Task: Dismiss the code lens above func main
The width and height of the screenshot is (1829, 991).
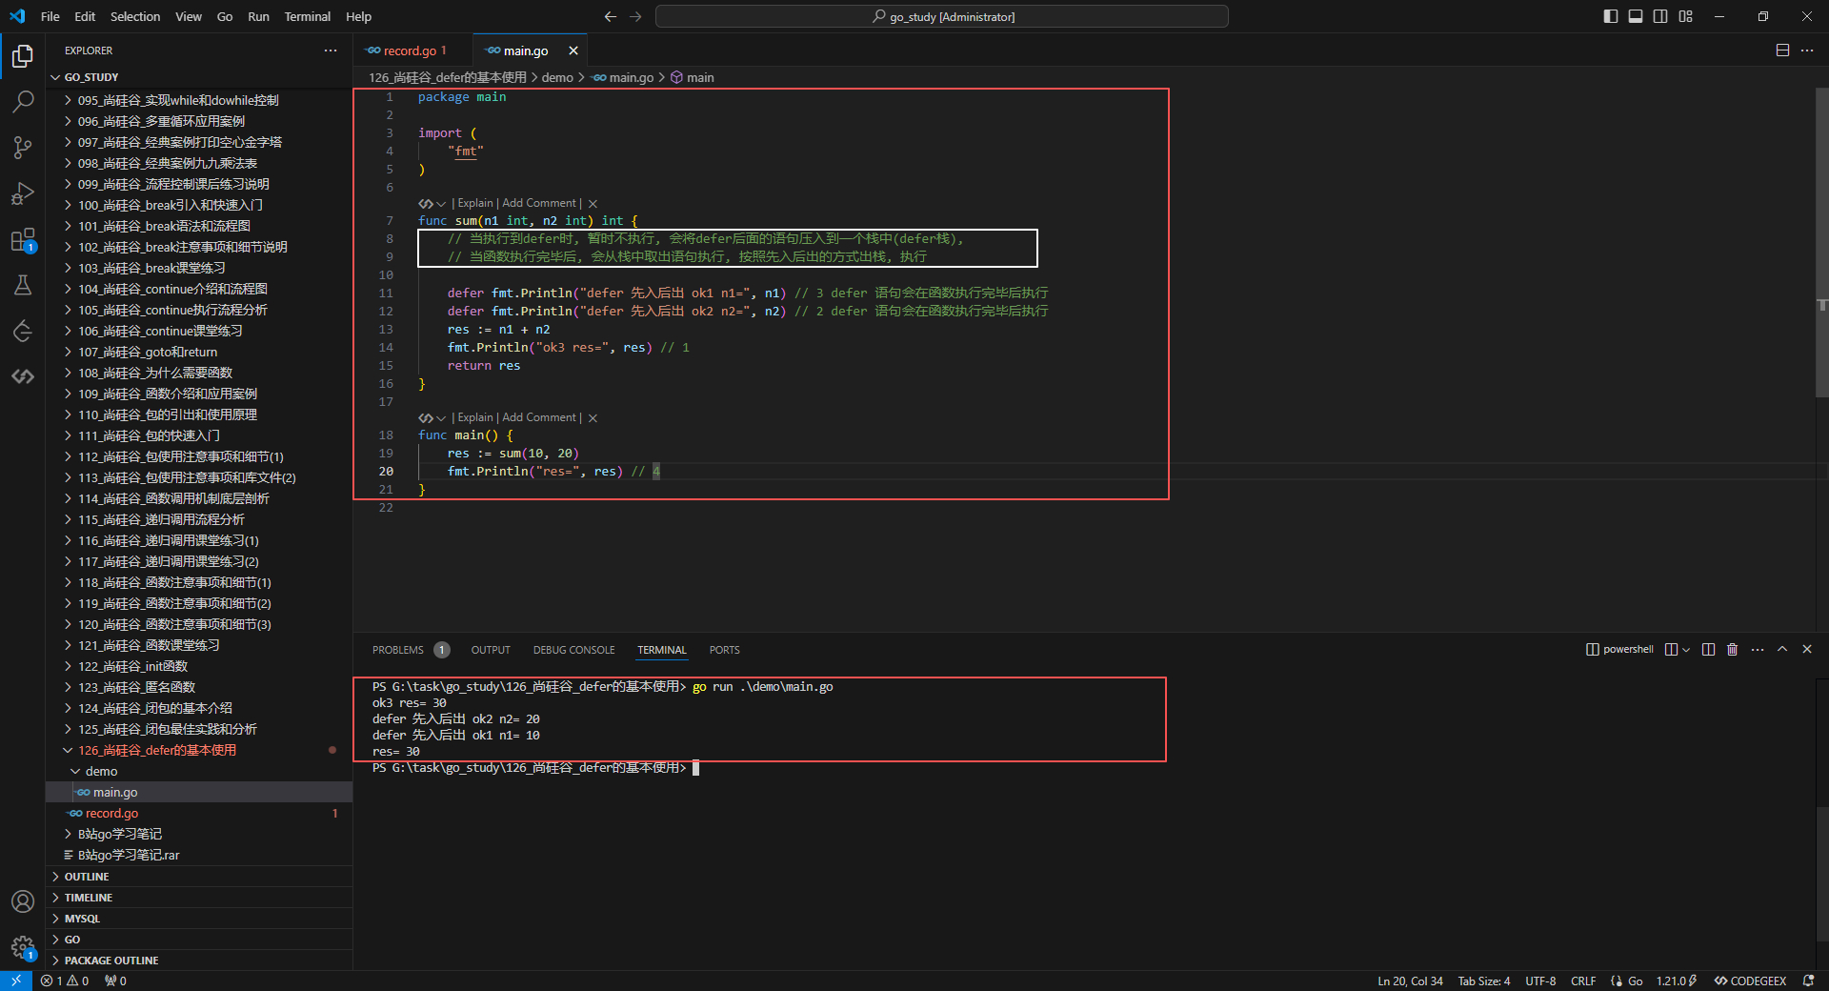Action: coord(593,418)
